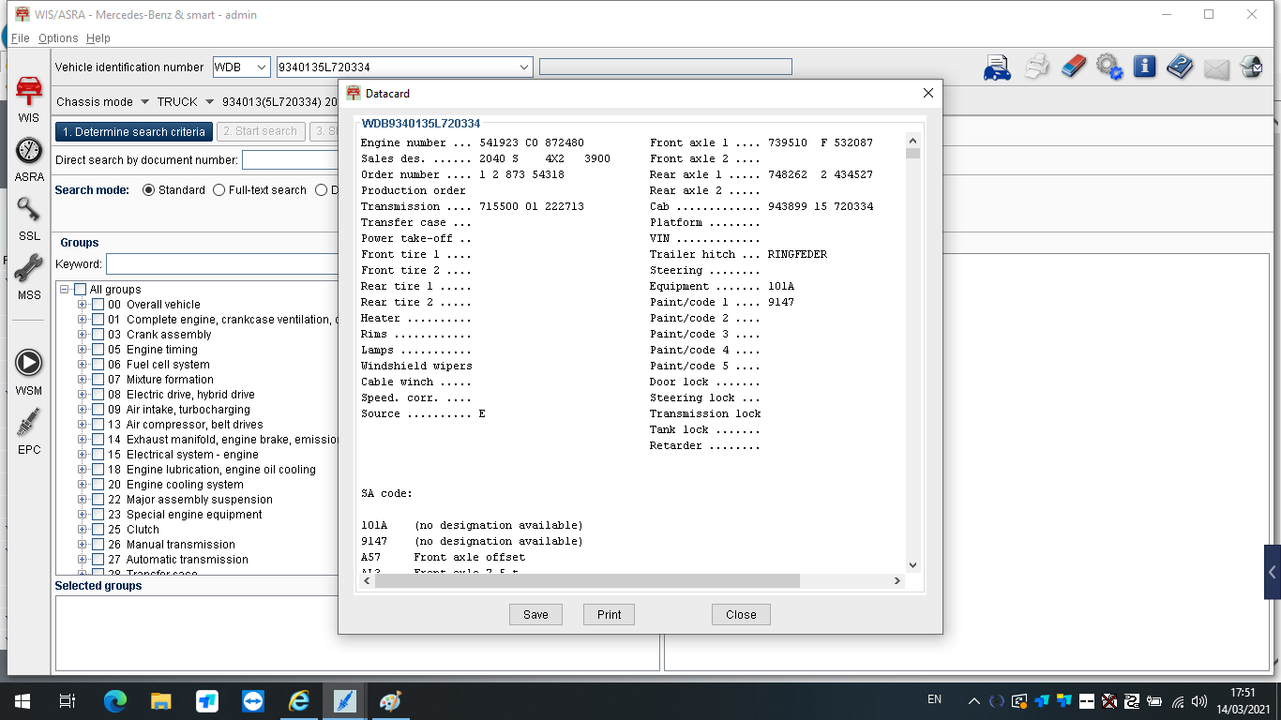Tick the 05 Engine timing checkbox

tap(98, 350)
